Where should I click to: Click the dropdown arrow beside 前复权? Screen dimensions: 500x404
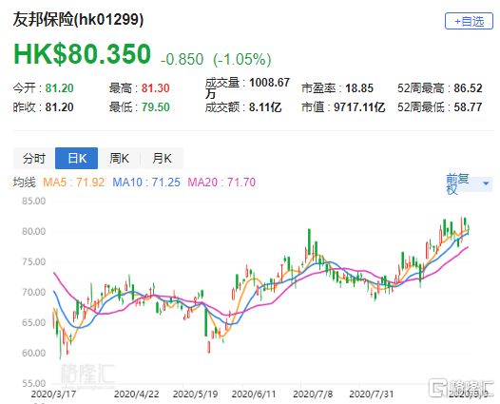coord(486,183)
